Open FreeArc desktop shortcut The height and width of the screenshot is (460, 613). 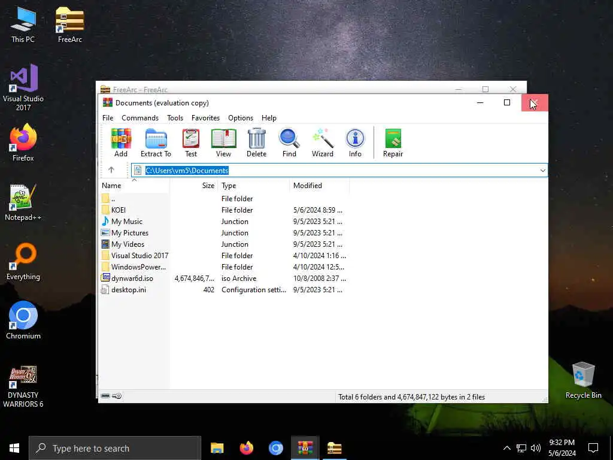click(x=69, y=25)
